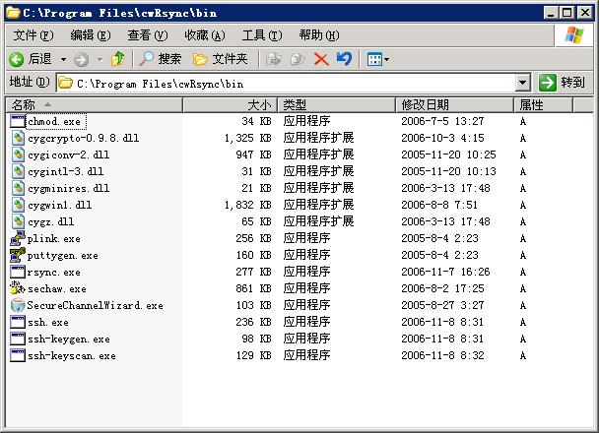Click the Views grid icon

(374, 59)
